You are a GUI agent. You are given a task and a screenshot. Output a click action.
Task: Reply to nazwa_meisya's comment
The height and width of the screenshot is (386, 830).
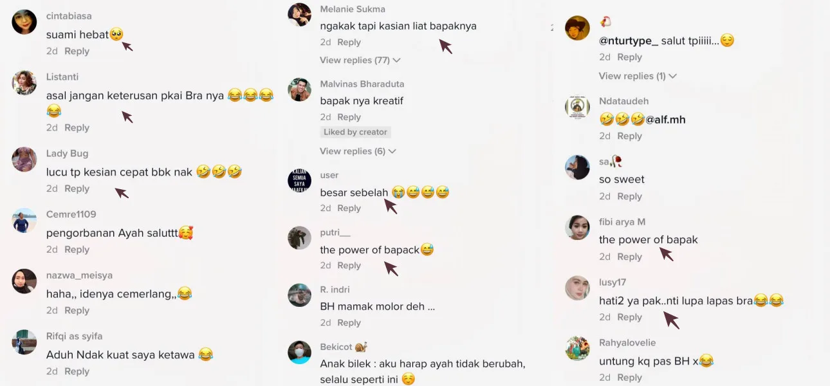pos(77,311)
